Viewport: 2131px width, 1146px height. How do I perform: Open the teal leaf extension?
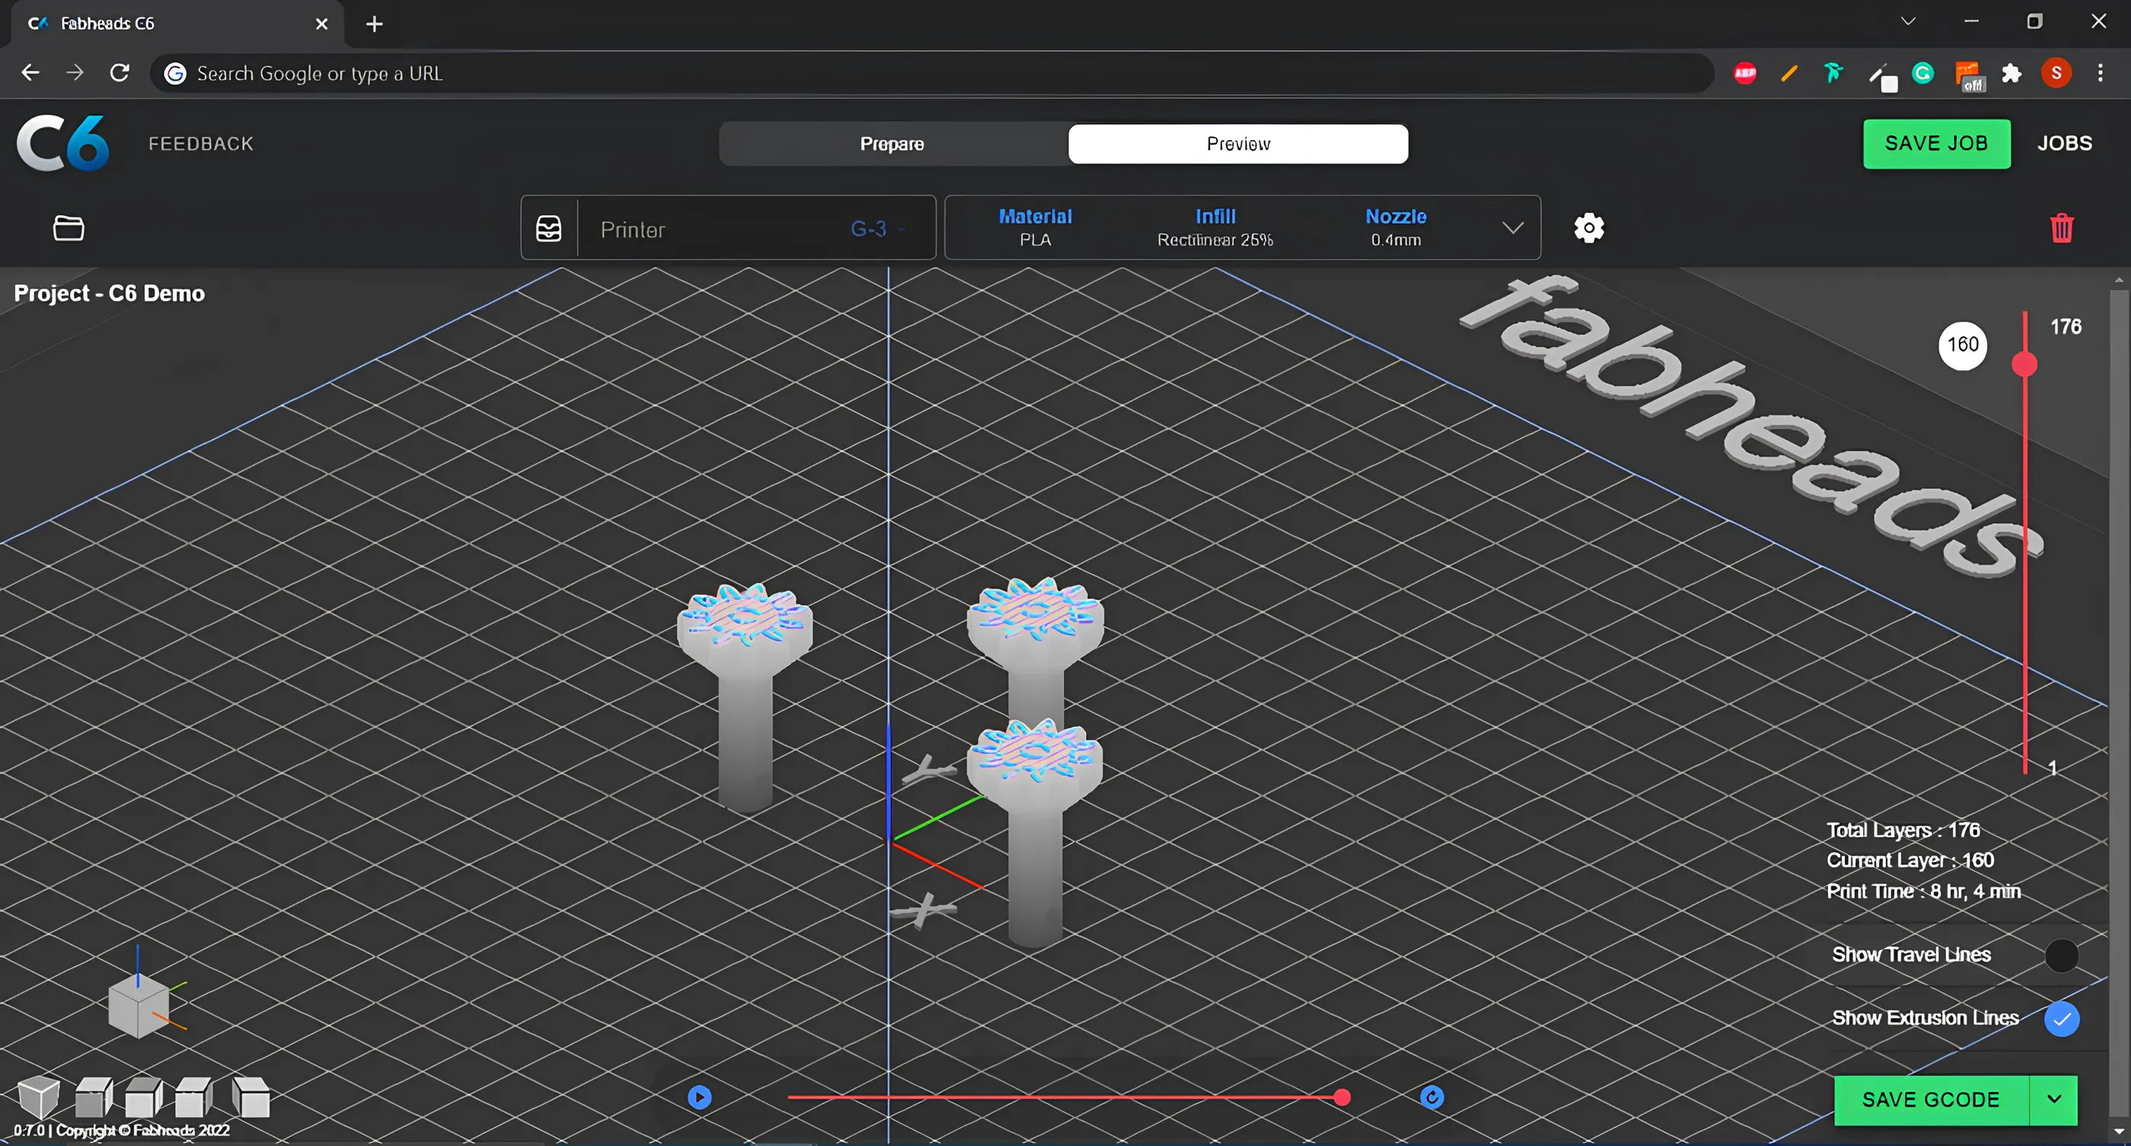(x=1833, y=73)
